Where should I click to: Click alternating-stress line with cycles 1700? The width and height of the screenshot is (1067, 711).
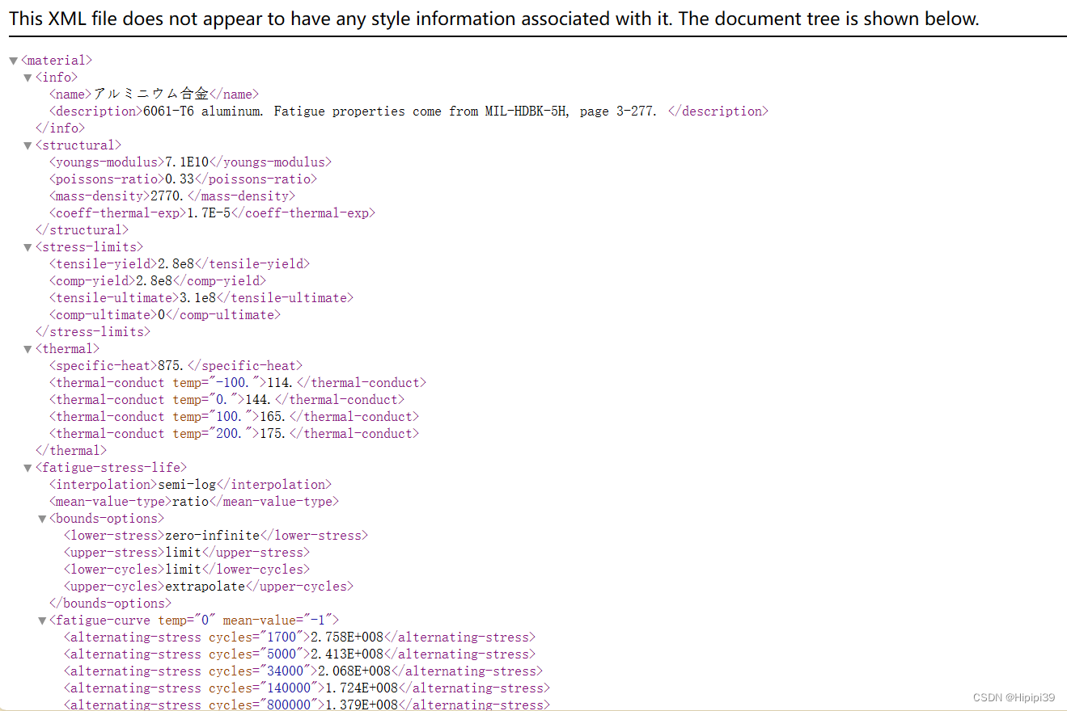tap(299, 637)
